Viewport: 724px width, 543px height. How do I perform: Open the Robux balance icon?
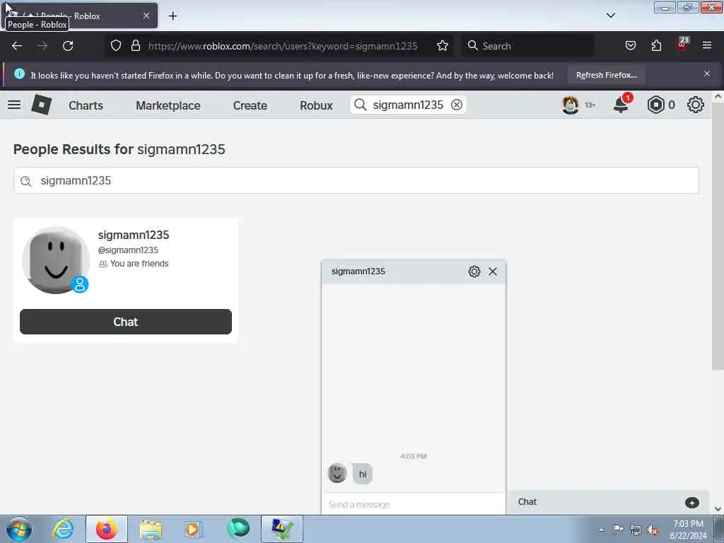tap(655, 105)
